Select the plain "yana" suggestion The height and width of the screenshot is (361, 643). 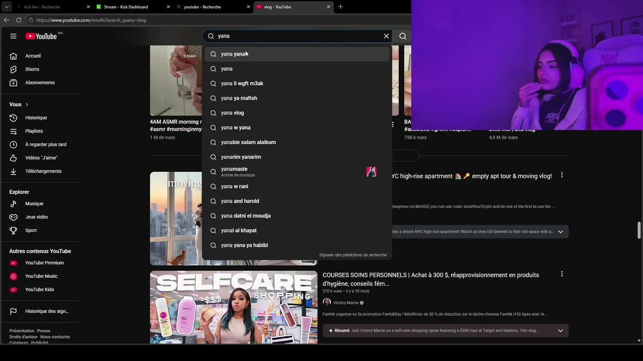[297, 69]
